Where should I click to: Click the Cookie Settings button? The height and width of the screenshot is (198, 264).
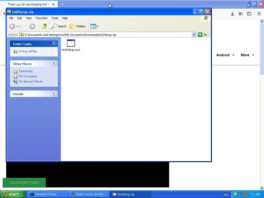click(x=24, y=183)
